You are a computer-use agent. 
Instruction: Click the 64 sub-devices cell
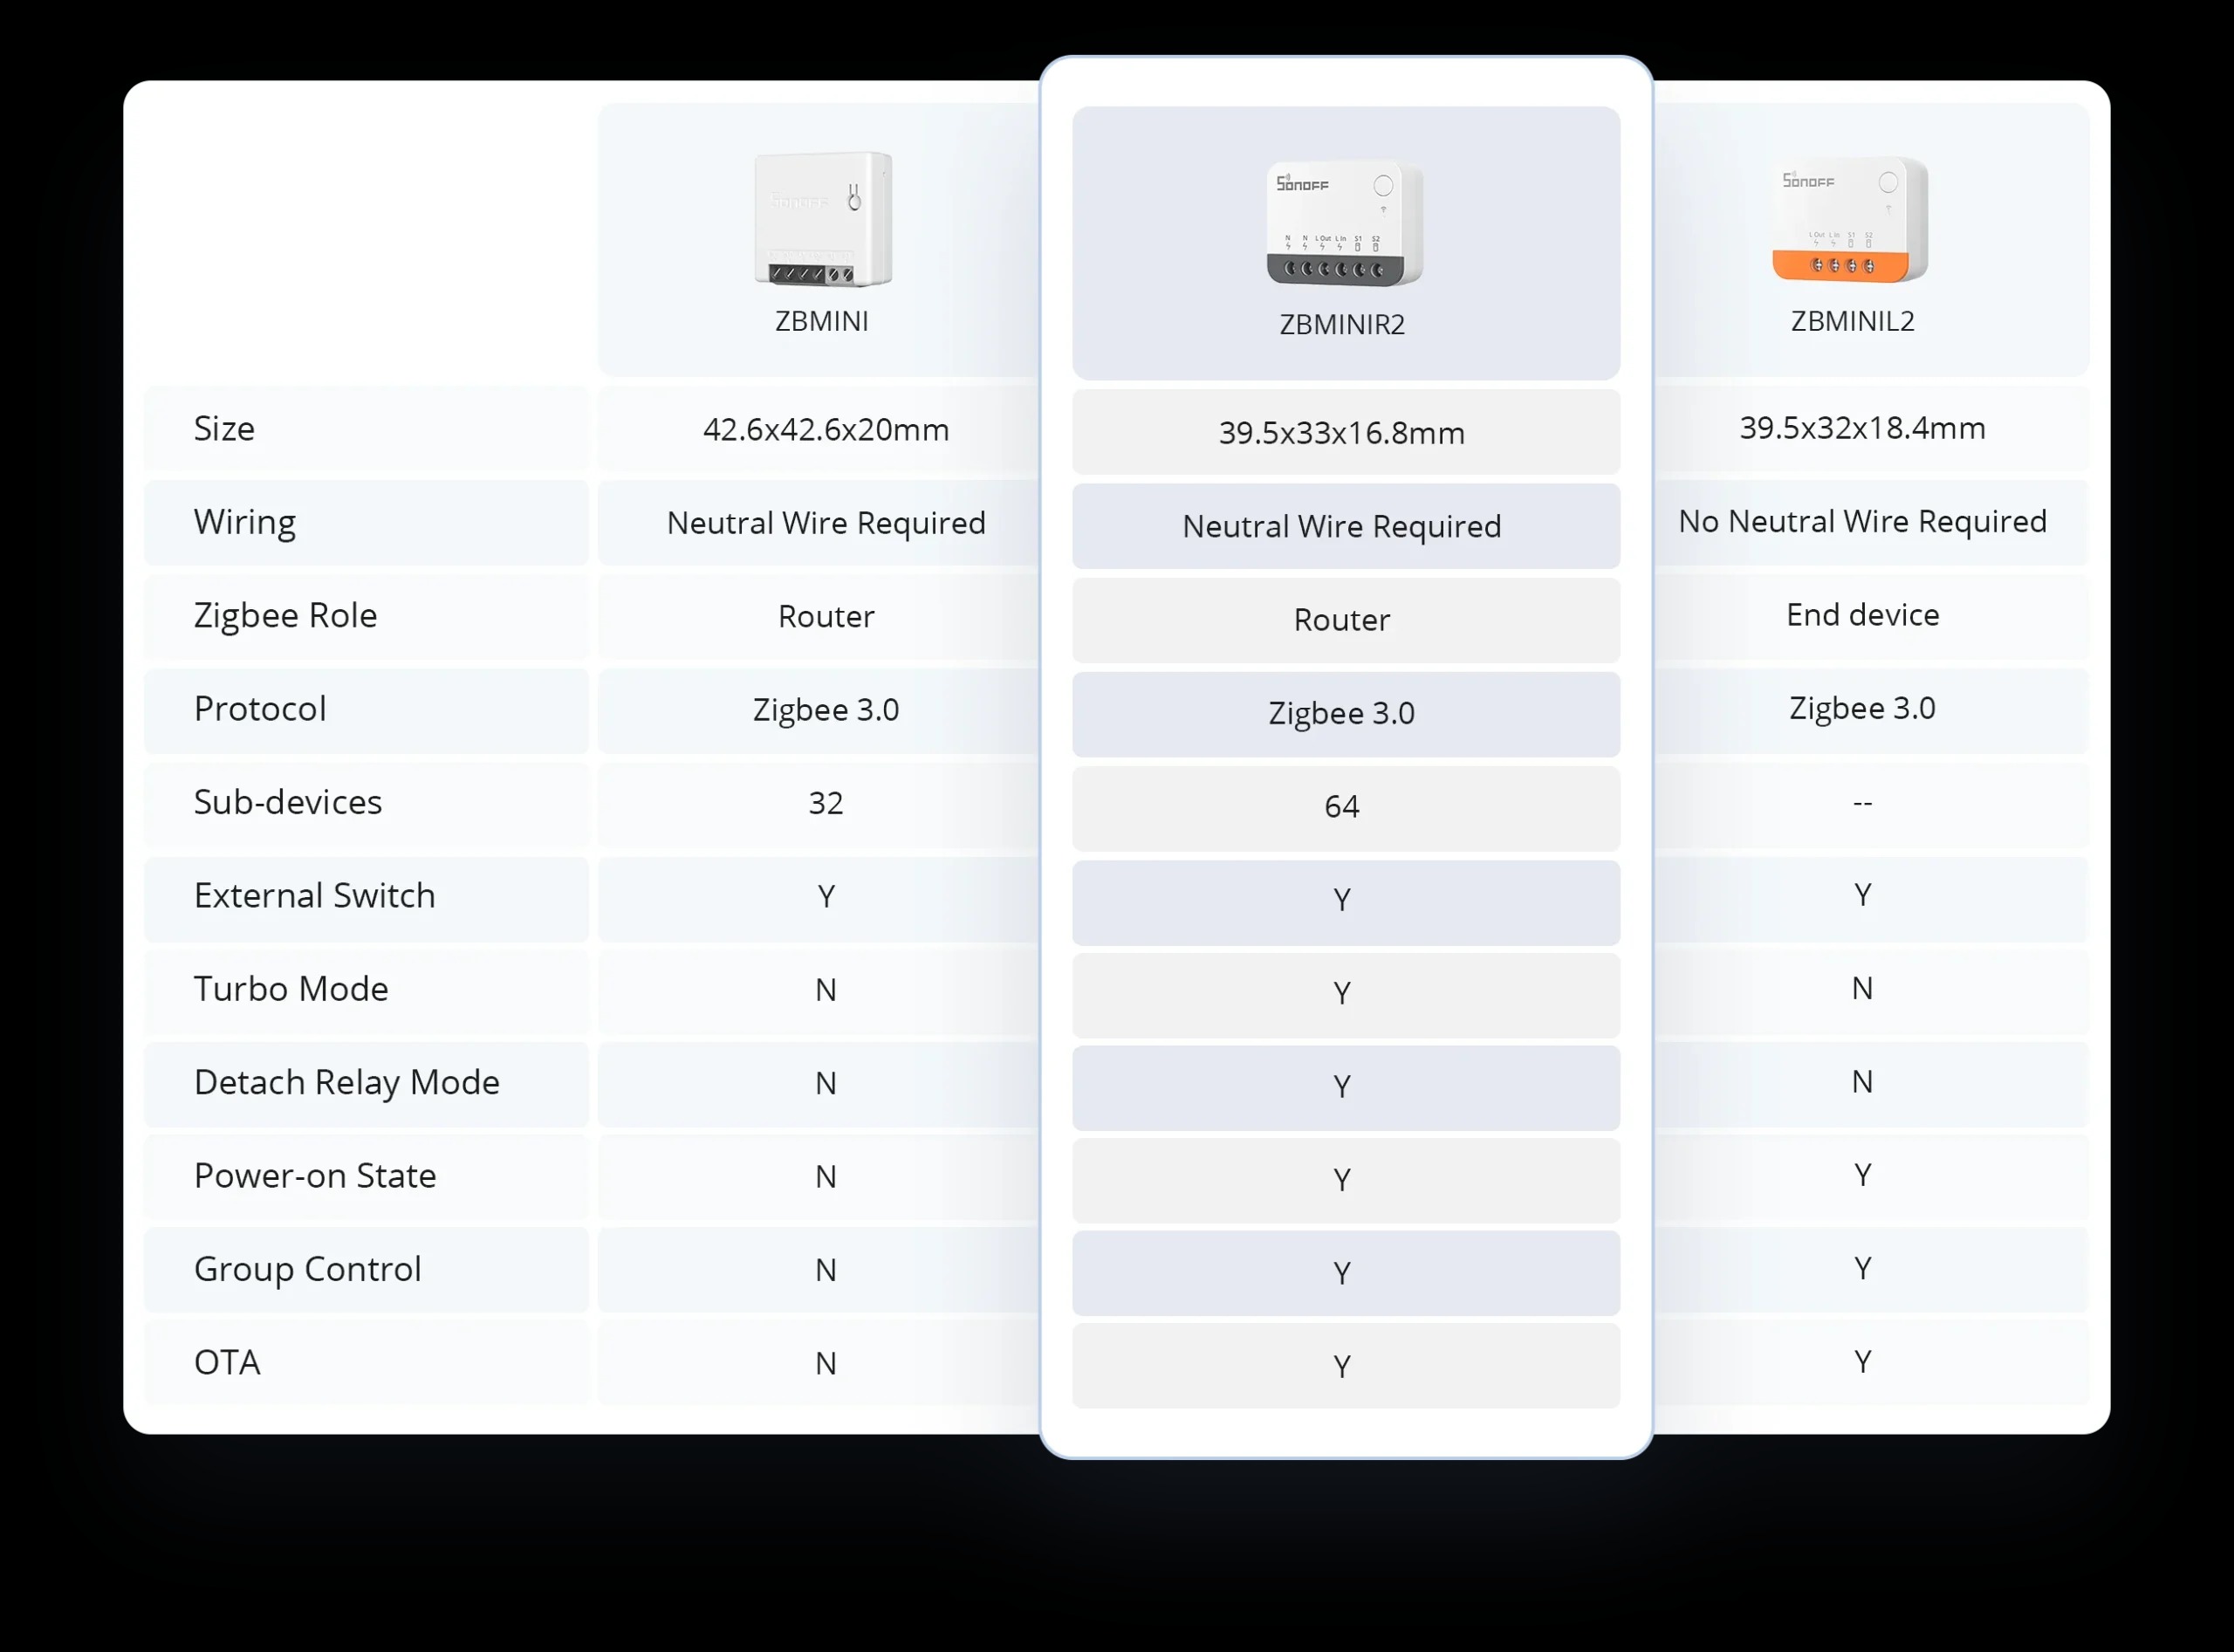[1346, 807]
